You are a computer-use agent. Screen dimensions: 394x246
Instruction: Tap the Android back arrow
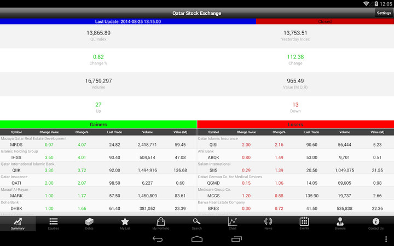(x=158, y=239)
